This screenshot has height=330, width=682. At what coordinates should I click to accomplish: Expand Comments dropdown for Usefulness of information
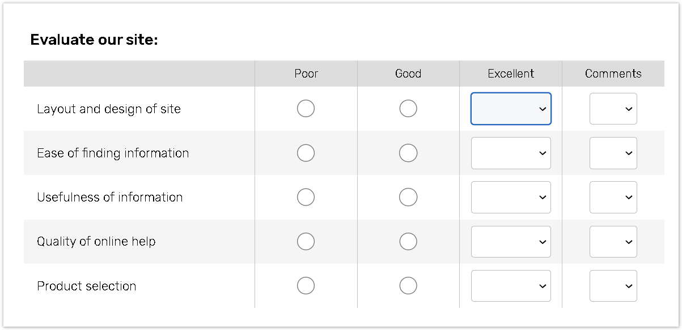pyautogui.click(x=613, y=197)
